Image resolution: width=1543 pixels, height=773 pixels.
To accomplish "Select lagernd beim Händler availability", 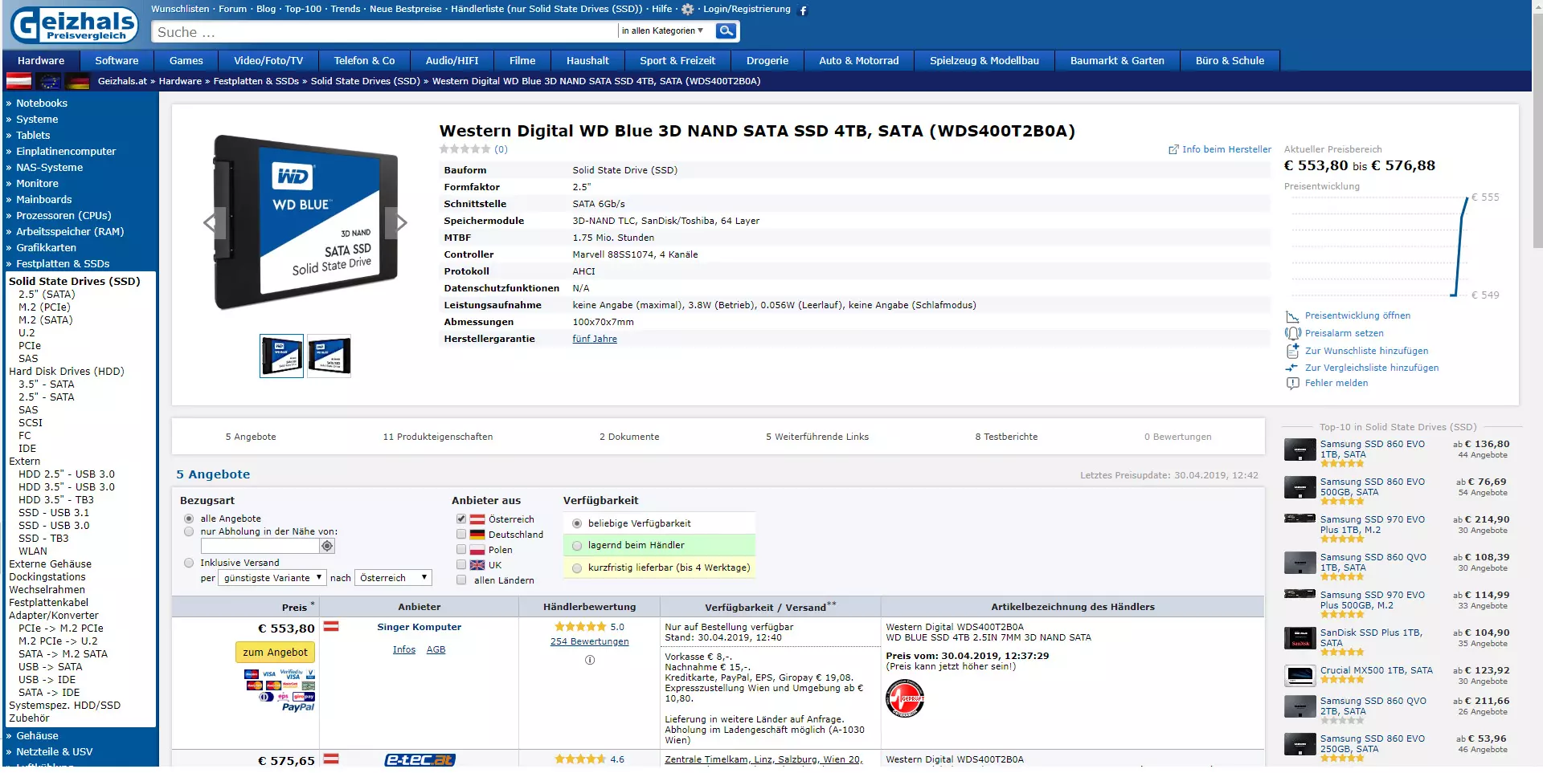I will pyautogui.click(x=577, y=546).
